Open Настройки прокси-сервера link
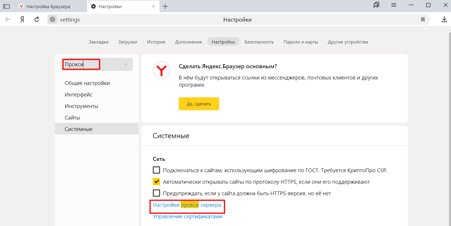This screenshot has height=226, width=451. tap(187, 205)
